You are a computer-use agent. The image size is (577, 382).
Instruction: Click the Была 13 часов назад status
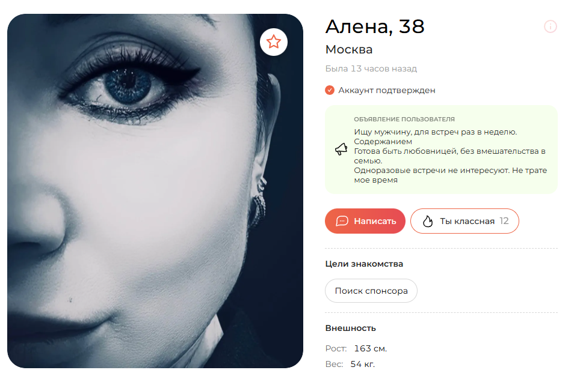[371, 68]
